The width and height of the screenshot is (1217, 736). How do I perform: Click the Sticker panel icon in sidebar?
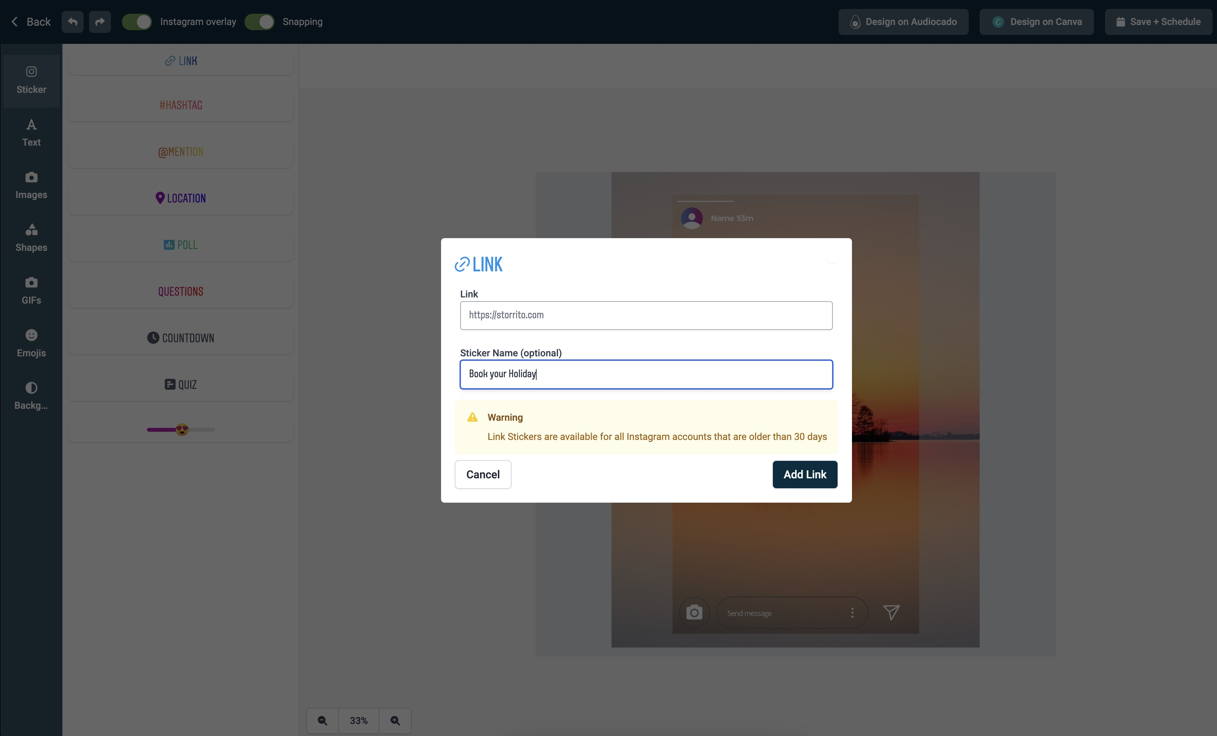[30, 78]
